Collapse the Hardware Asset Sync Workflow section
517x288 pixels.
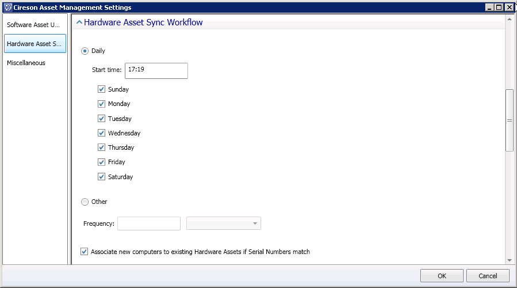point(79,23)
